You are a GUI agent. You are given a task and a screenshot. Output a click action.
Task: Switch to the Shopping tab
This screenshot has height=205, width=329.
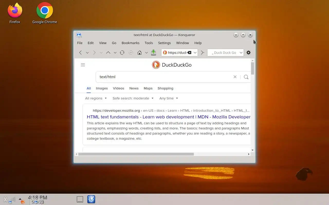click(x=166, y=88)
